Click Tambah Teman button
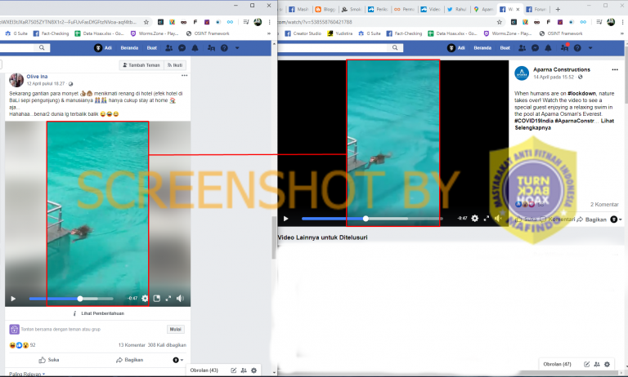The height and width of the screenshot is (377, 628). tap(141, 65)
